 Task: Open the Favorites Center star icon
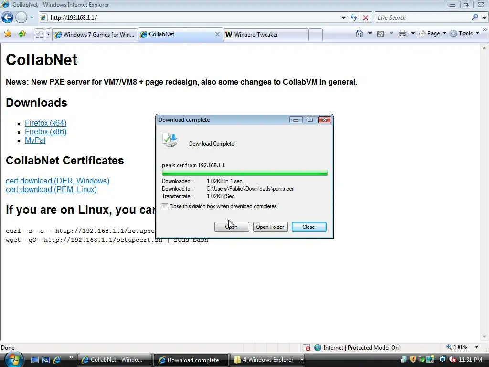point(8,34)
